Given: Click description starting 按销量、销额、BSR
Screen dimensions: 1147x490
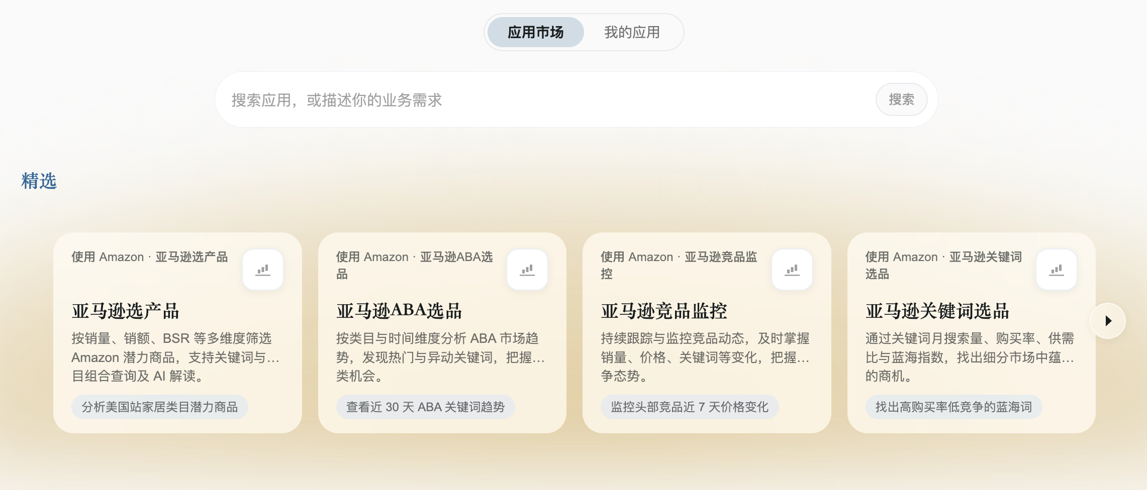Looking at the screenshot, I should point(175,357).
